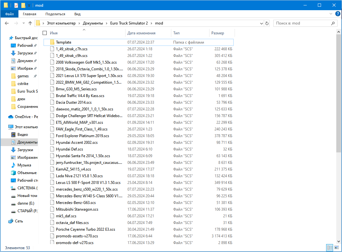Click the scroll up arrow of file list

click(339, 32)
